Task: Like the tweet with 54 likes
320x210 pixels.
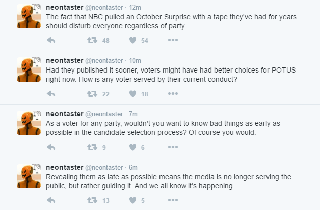Action: pos(133,40)
